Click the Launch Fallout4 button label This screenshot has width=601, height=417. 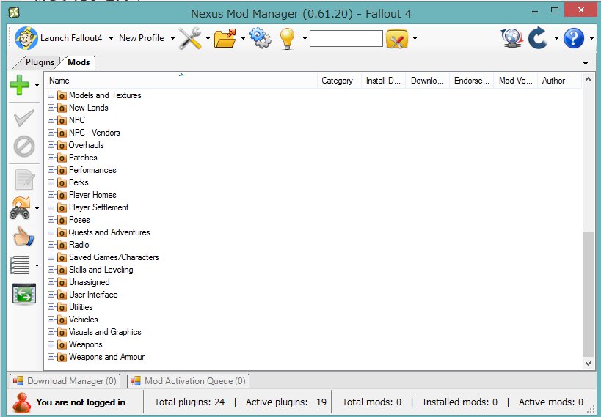71,38
